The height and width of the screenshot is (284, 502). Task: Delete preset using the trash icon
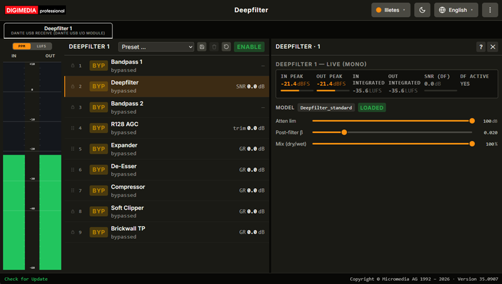click(x=214, y=46)
